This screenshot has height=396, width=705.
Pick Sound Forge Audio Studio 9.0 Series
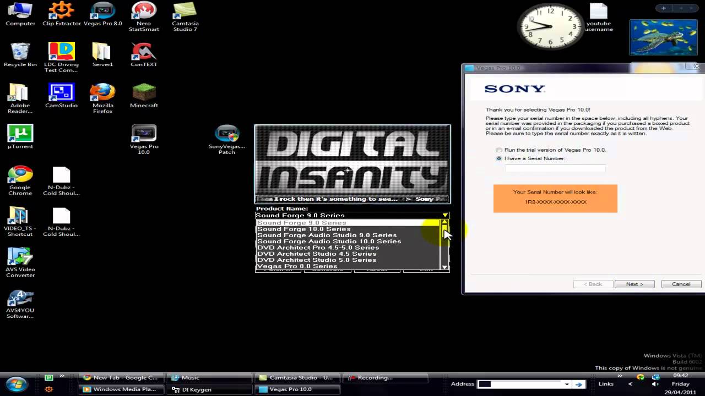click(348, 235)
